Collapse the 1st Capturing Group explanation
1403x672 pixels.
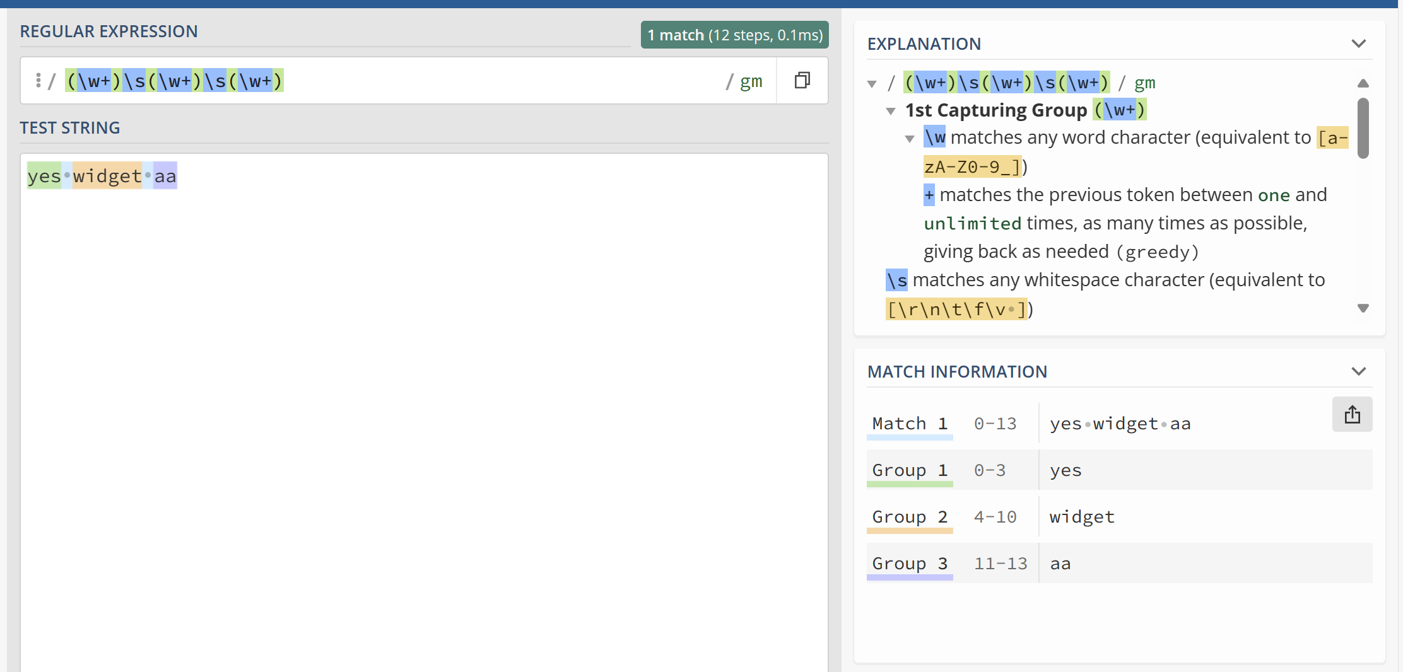tap(891, 111)
